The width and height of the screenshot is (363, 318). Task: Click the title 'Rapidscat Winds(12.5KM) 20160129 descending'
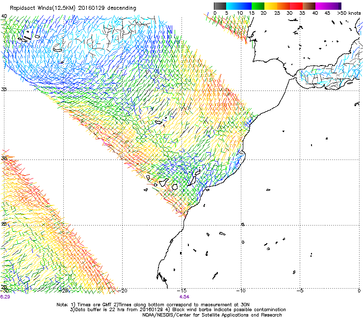[73, 8]
